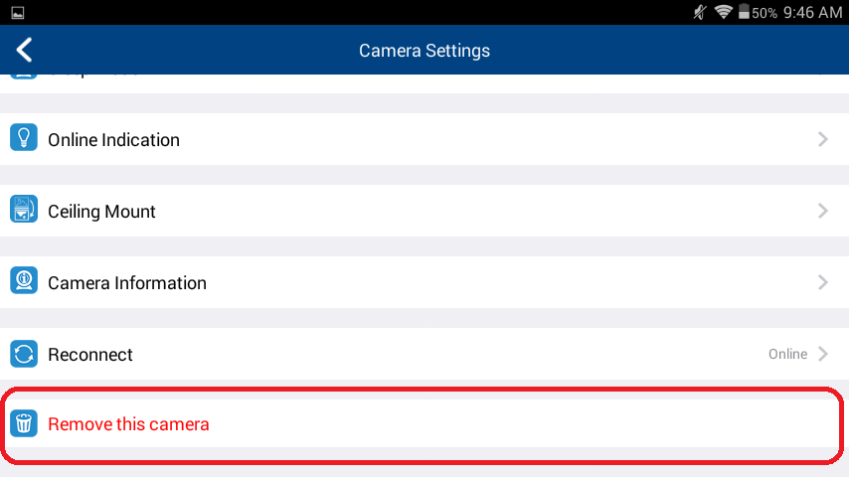The image size is (849, 477).
Task: Open Reconnect chevron arrow
Action: point(823,354)
